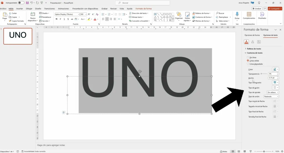Open the Tipo de remate dropdown
Screen dimensions: 284x153
point(273,92)
